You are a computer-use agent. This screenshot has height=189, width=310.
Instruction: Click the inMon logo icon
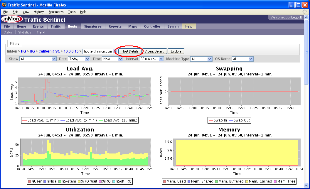[12, 19]
